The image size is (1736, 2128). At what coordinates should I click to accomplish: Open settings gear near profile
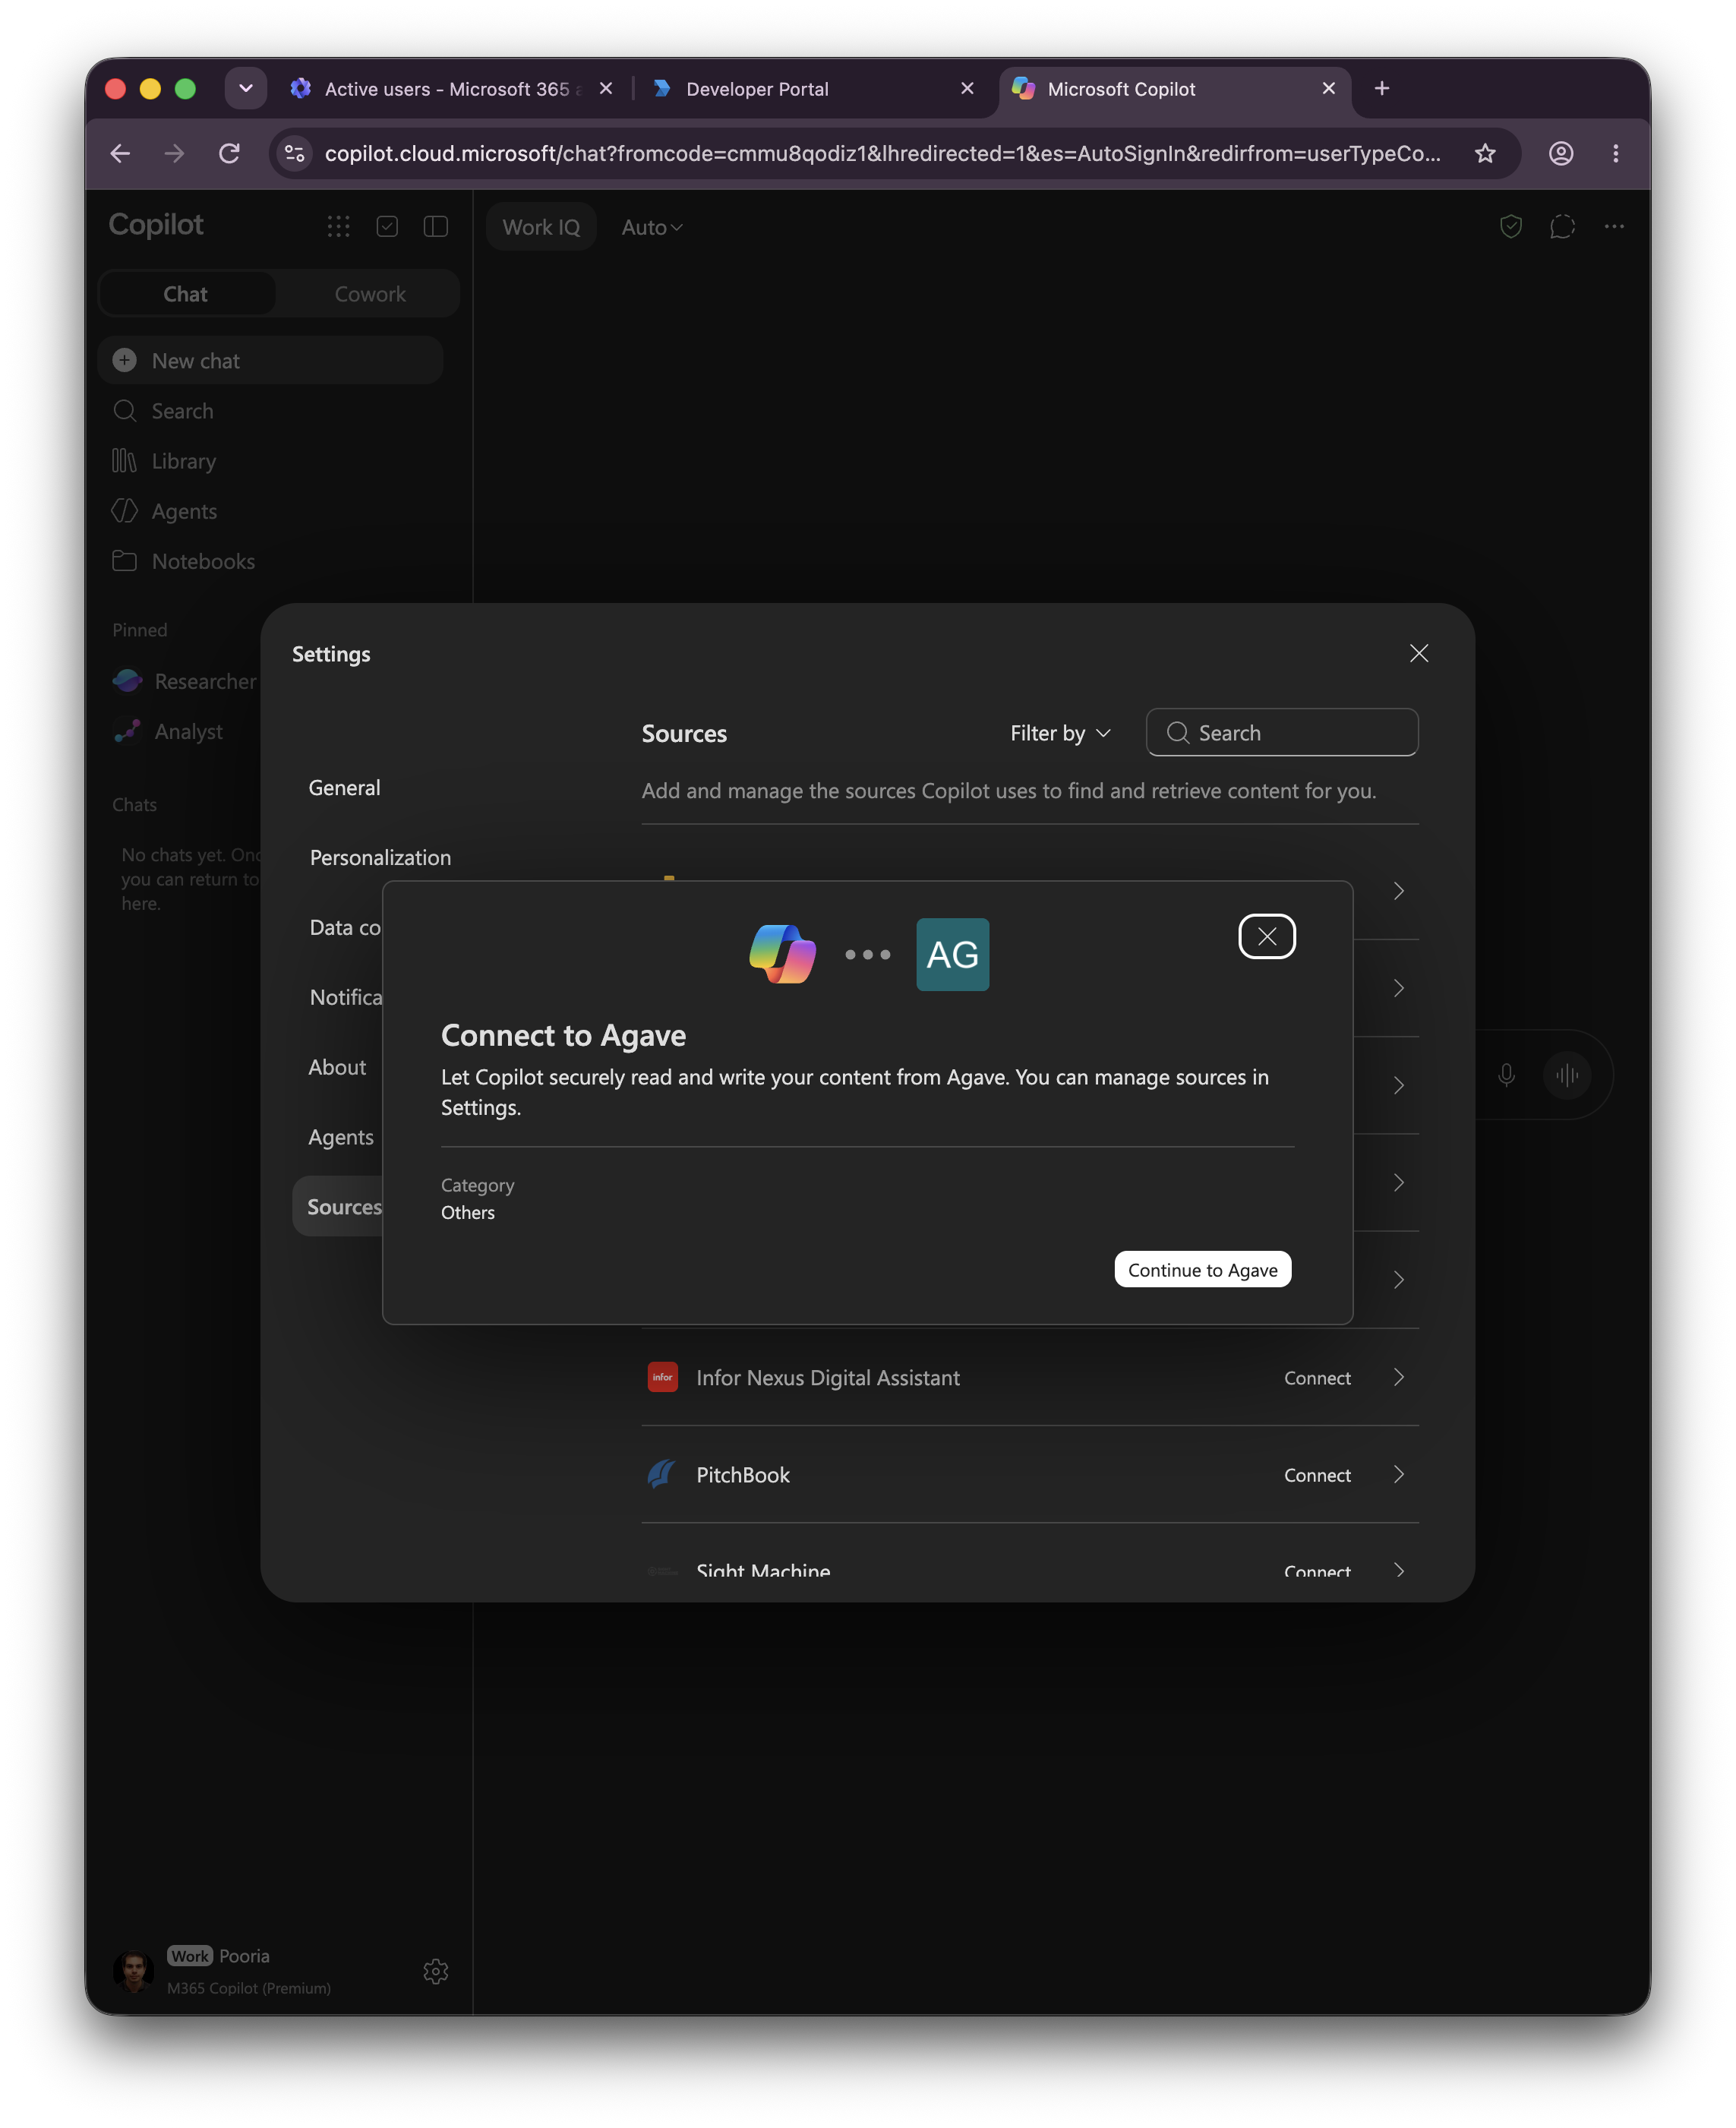pos(435,1970)
